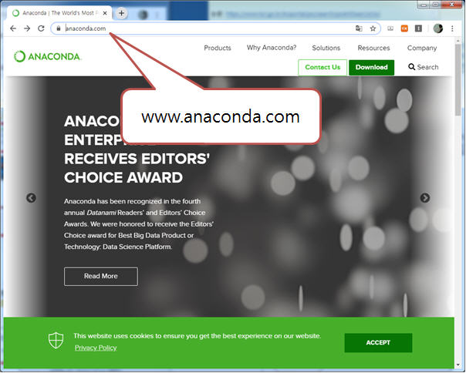Click the user profile avatar
The height and width of the screenshot is (373, 466).
437,29
